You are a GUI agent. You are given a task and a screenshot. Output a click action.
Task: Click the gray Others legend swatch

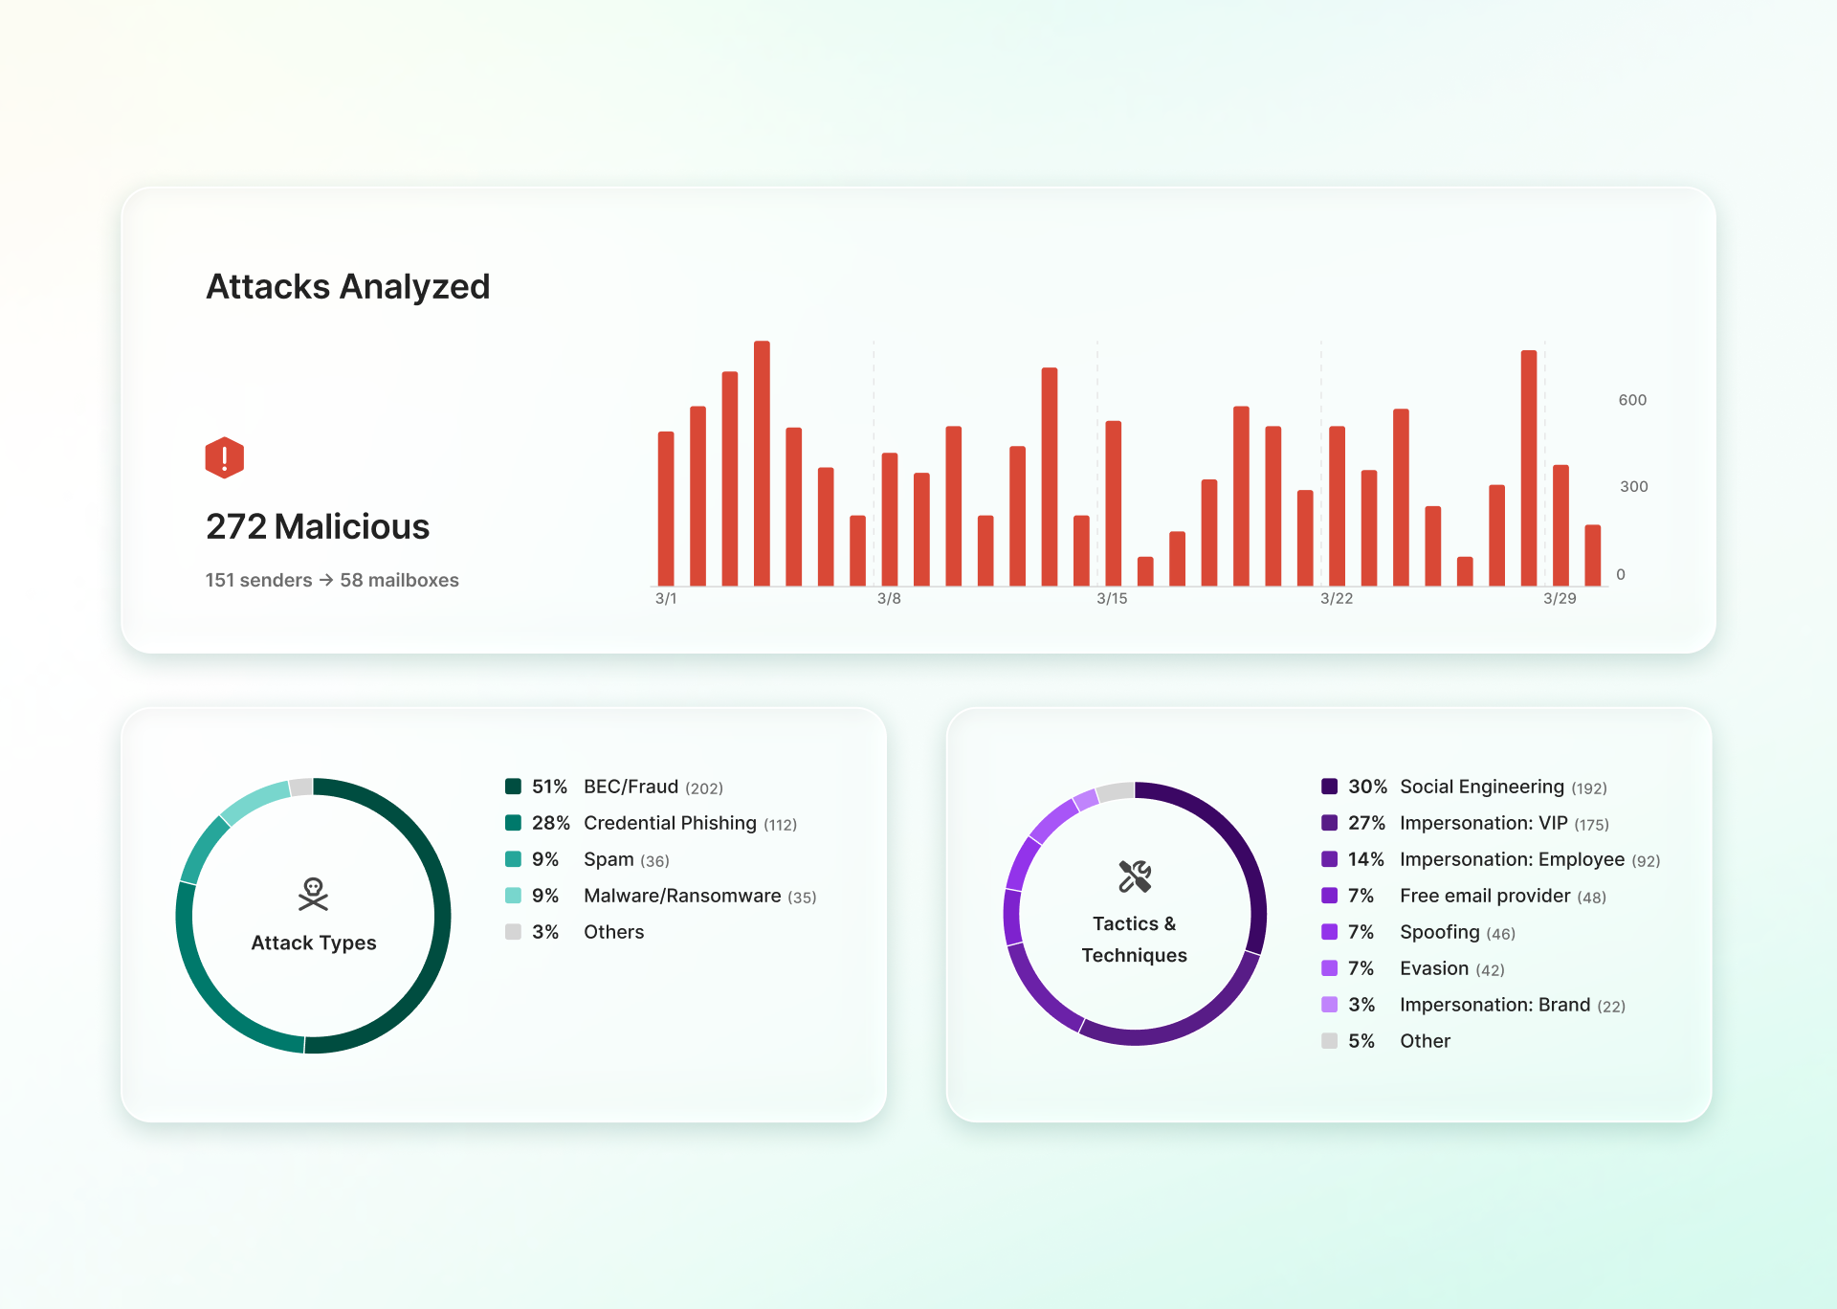pos(513,932)
